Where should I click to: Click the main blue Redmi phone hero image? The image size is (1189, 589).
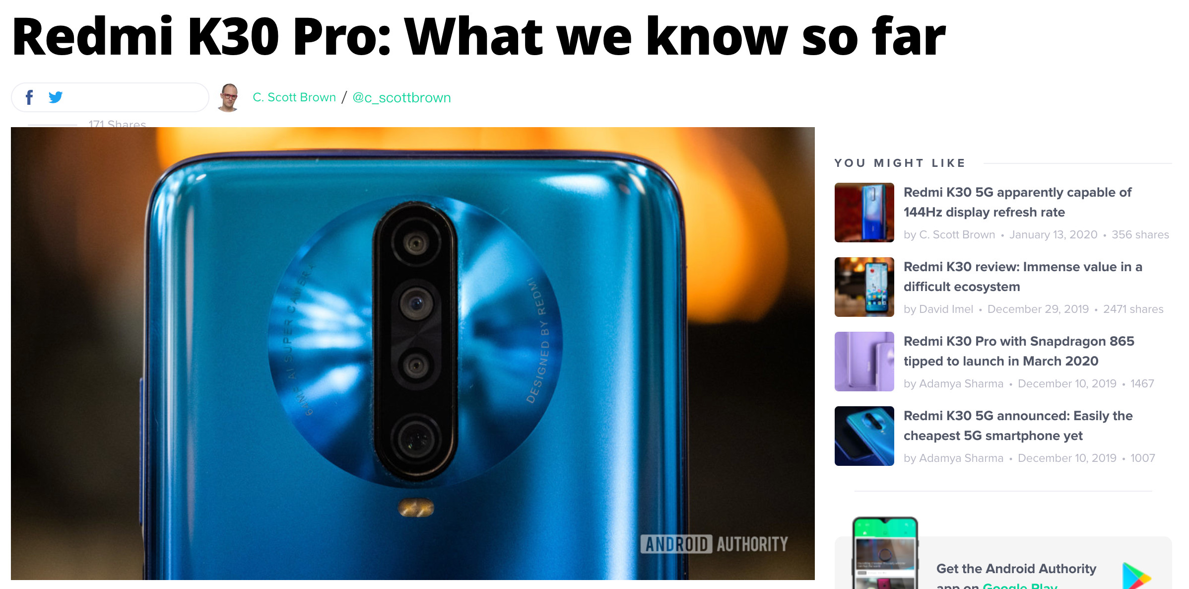tap(412, 353)
